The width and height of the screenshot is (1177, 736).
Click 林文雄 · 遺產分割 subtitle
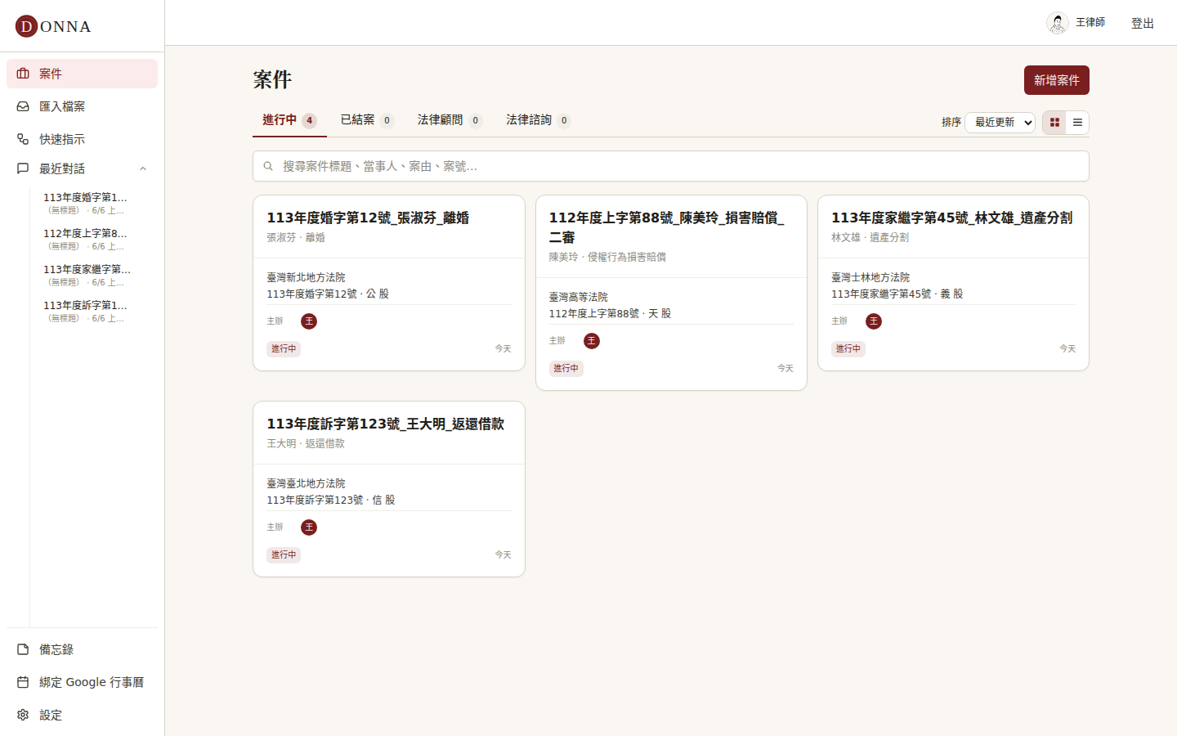pyautogui.click(x=870, y=237)
